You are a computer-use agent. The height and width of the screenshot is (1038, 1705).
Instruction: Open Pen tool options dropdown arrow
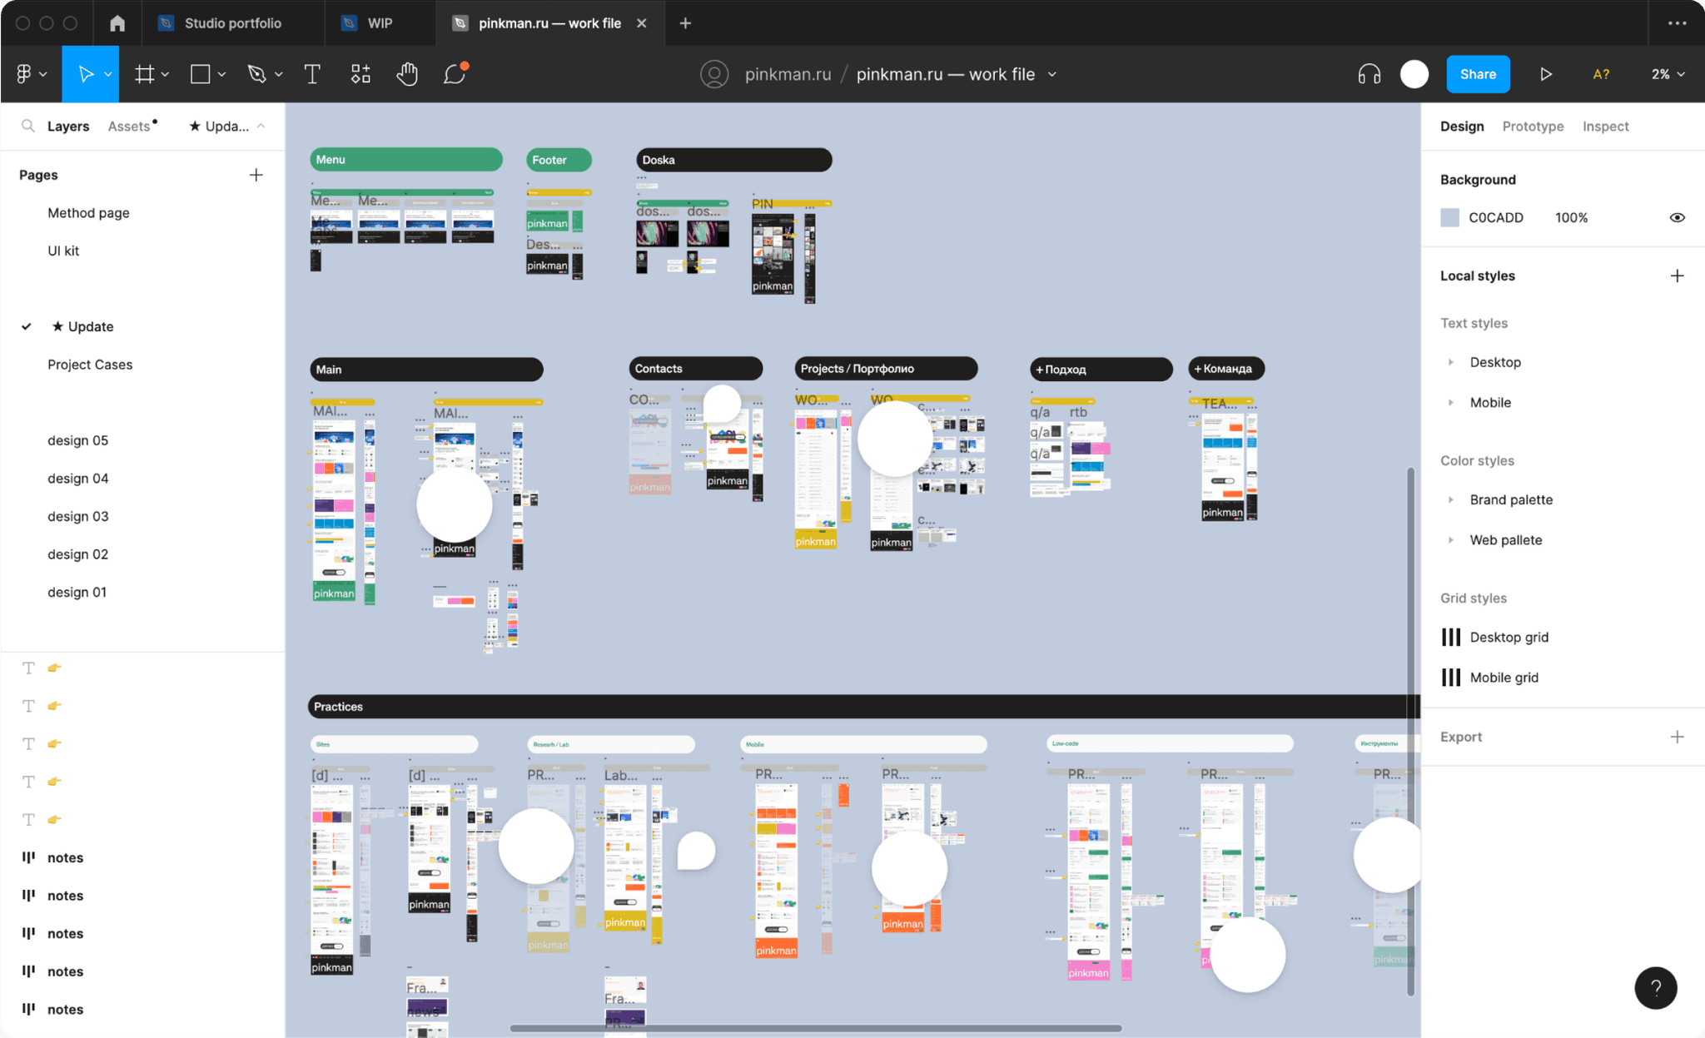click(x=278, y=74)
